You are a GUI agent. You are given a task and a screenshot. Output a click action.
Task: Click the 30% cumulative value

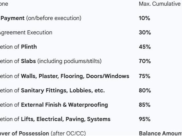(x=145, y=33)
